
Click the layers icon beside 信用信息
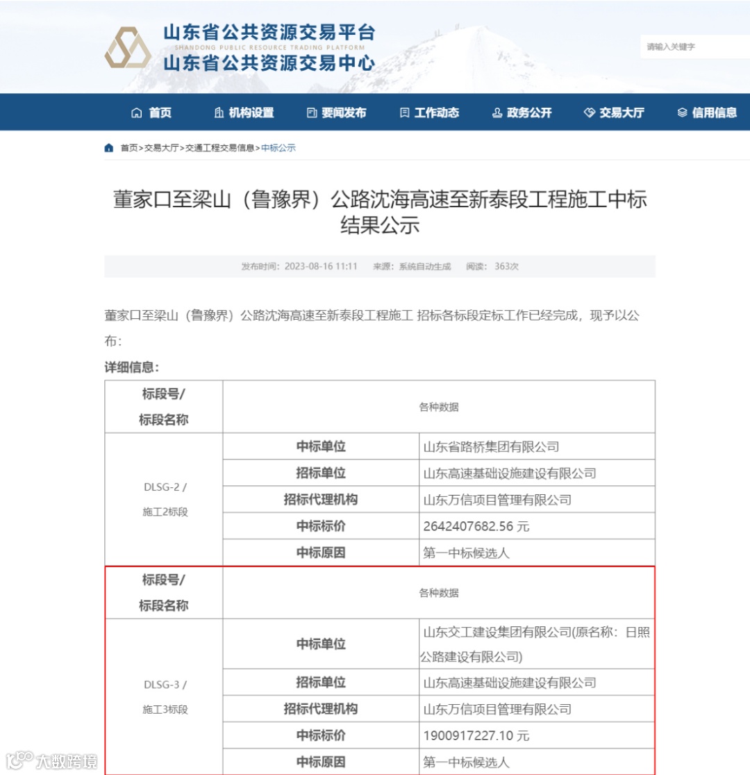point(682,113)
